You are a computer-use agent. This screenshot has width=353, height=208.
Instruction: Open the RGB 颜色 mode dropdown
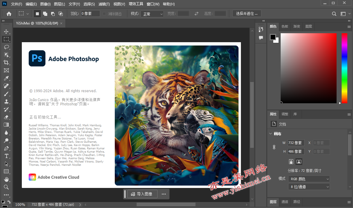click(x=309, y=179)
